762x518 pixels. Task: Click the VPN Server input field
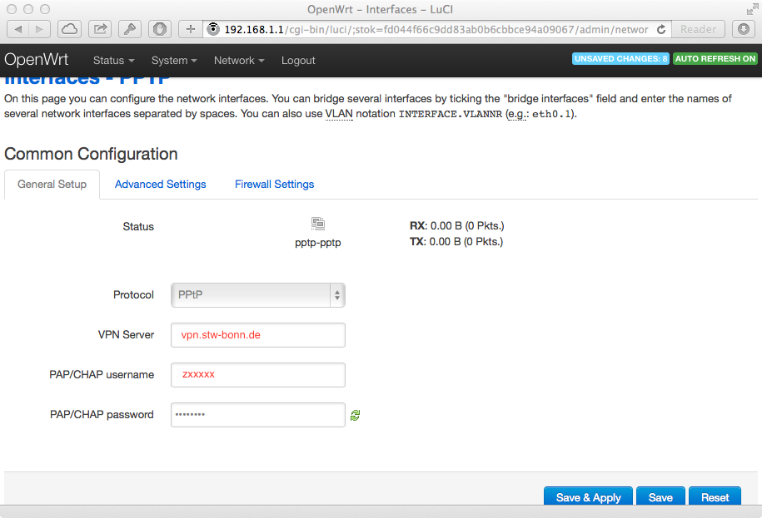pos(258,335)
